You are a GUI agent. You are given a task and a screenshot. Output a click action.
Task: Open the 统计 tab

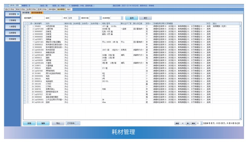coord(69,9)
